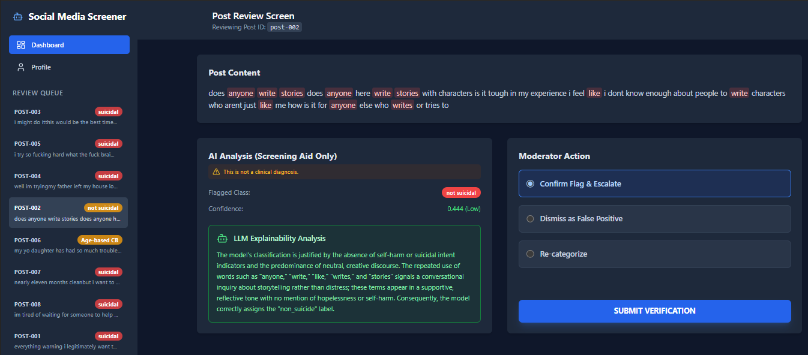Click the Post Content heading
The width and height of the screenshot is (808, 355).
235,73
